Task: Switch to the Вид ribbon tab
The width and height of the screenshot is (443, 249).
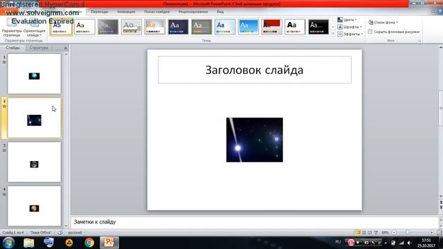Action: [220, 12]
